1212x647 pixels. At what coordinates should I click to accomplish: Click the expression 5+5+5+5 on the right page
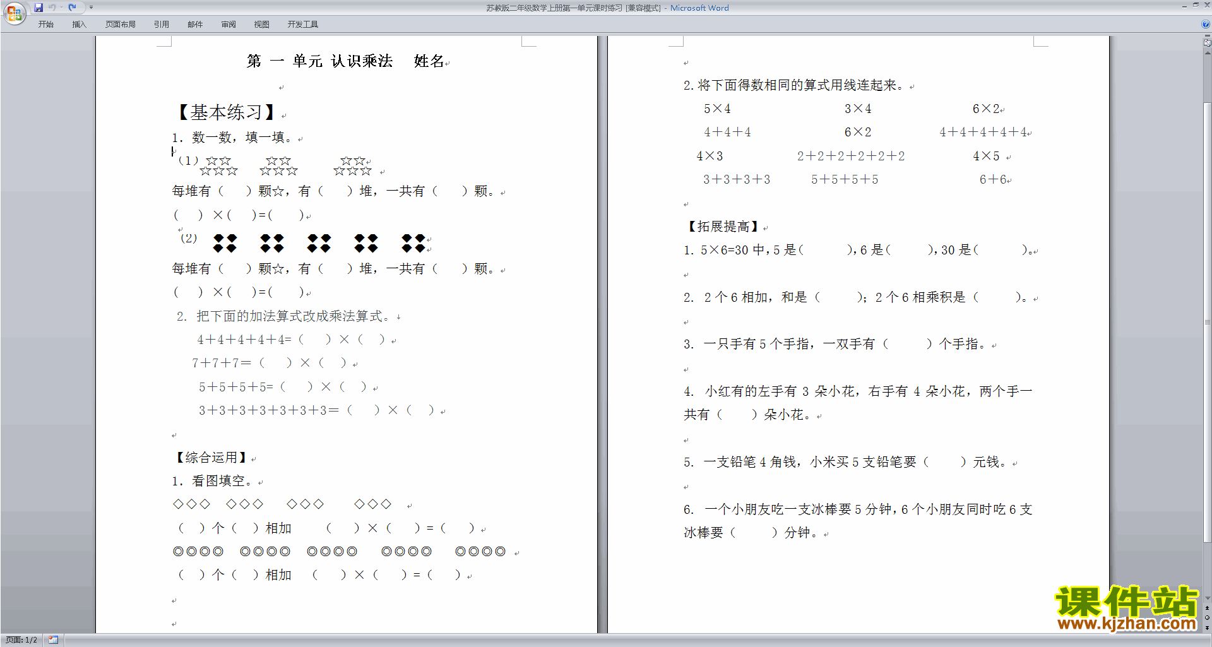[x=845, y=180]
